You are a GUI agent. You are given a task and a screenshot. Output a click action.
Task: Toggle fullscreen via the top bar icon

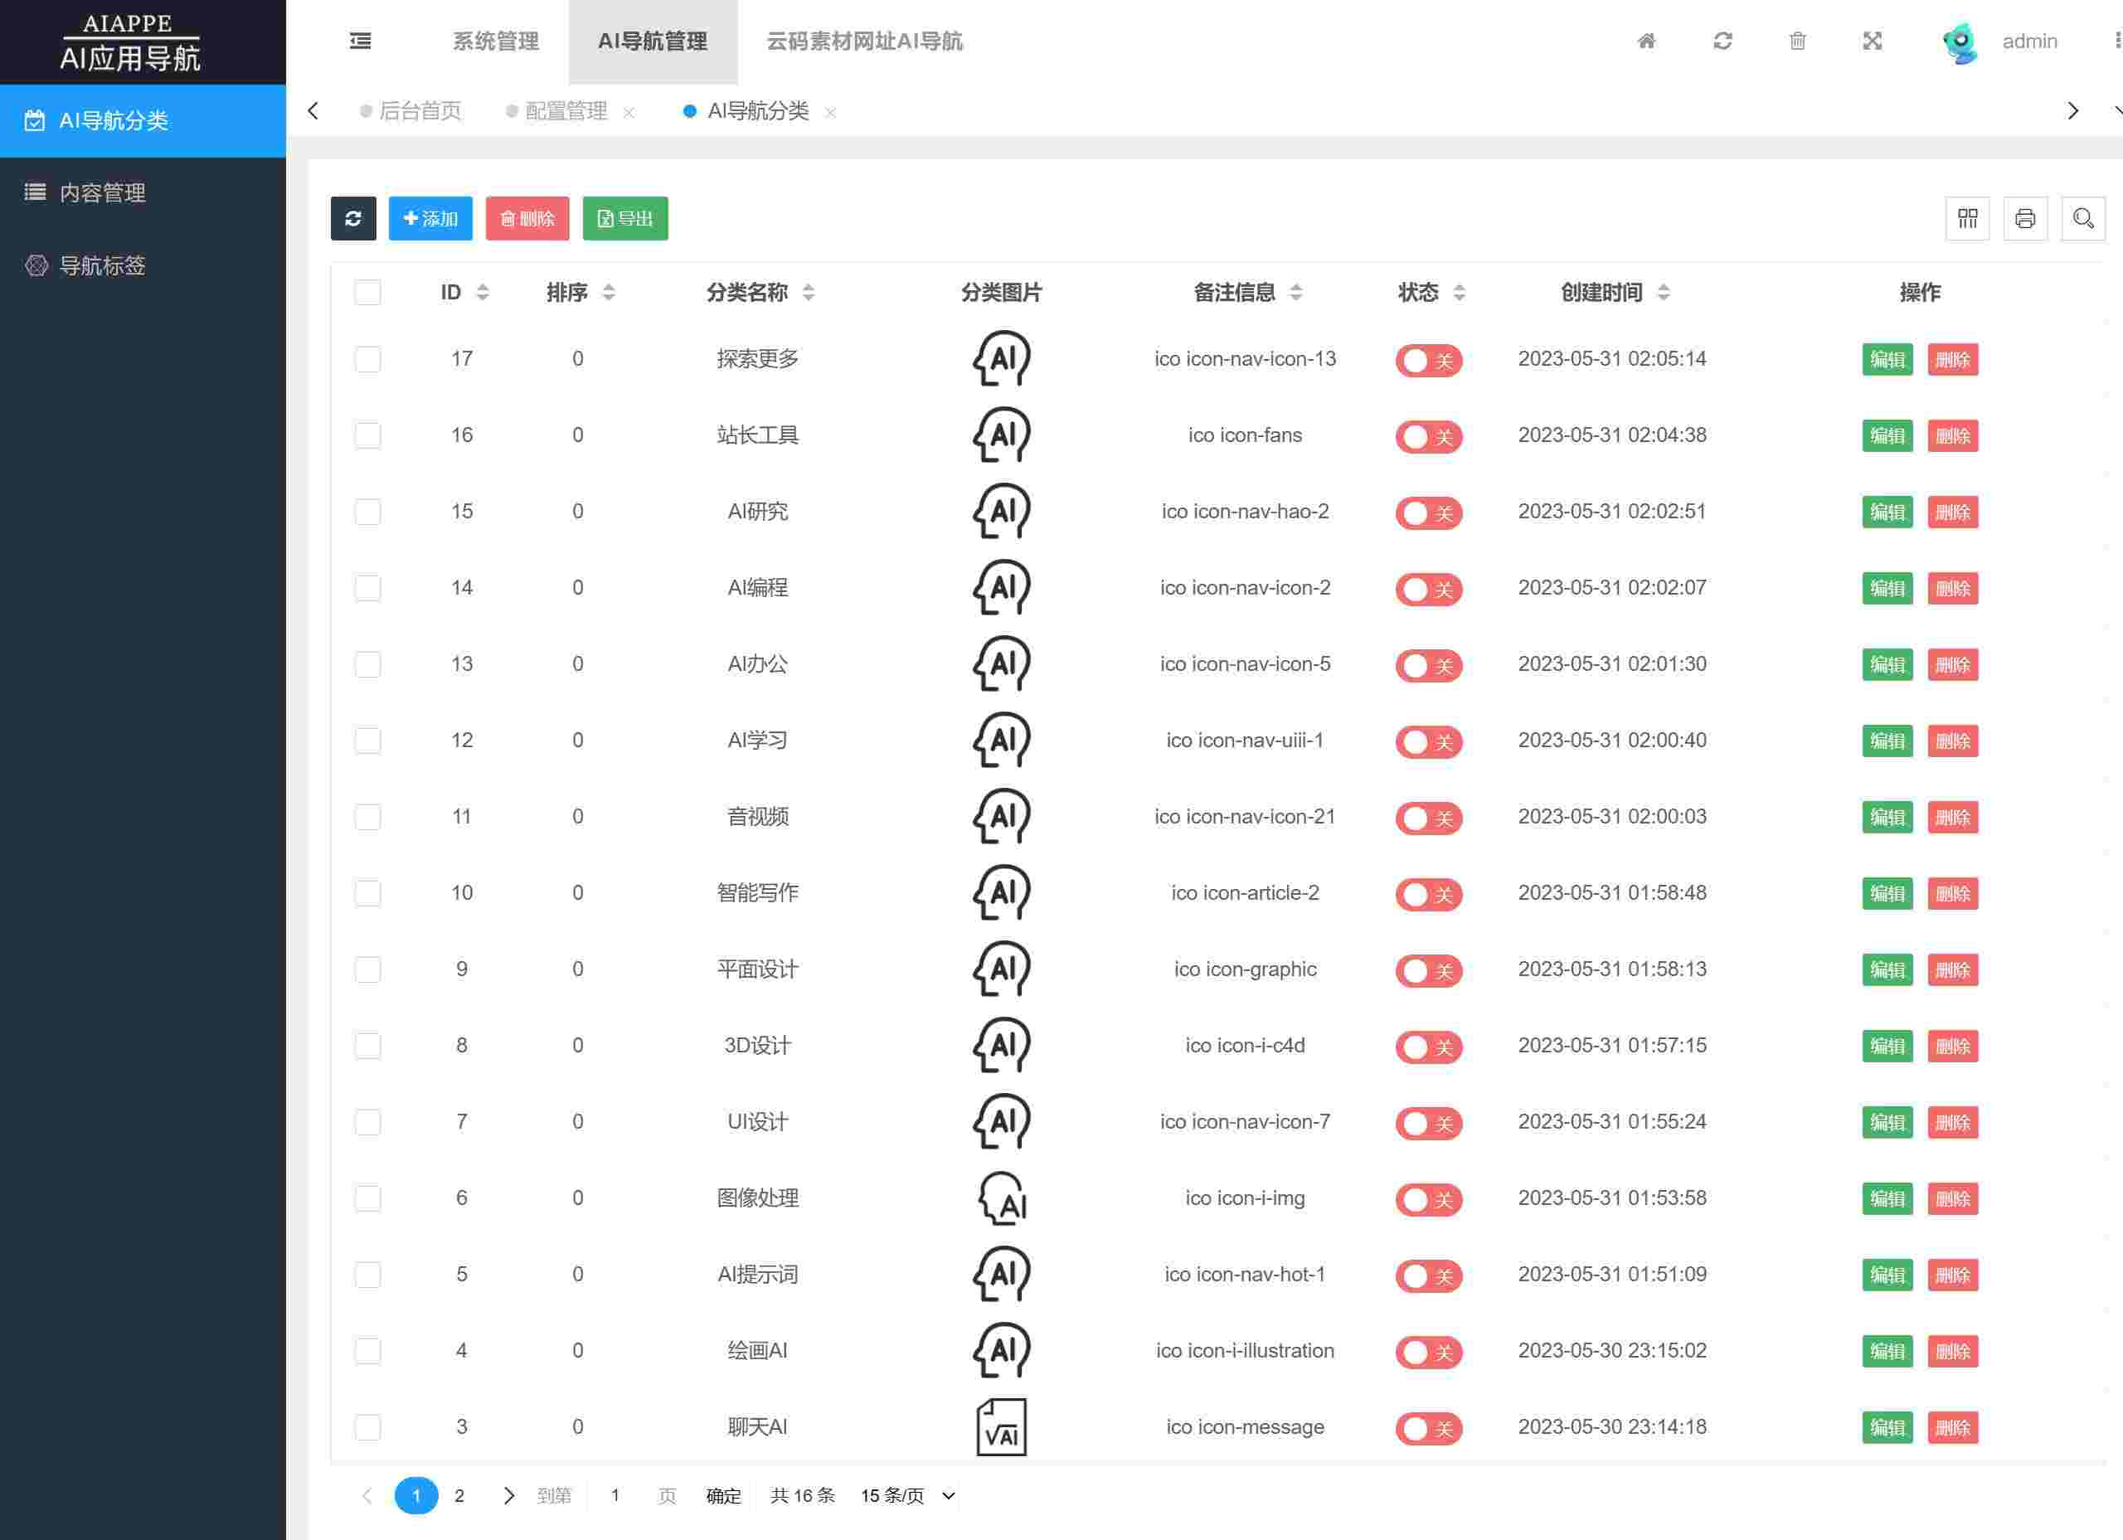point(1872,41)
